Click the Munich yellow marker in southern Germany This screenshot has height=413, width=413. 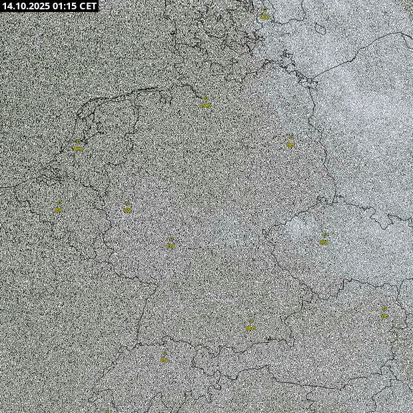coord(250,325)
